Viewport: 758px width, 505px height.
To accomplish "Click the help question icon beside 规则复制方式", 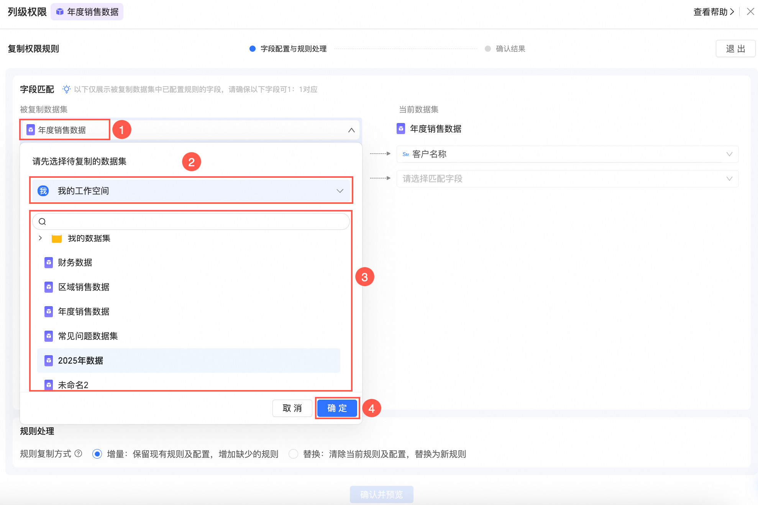I will pos(79,454).
